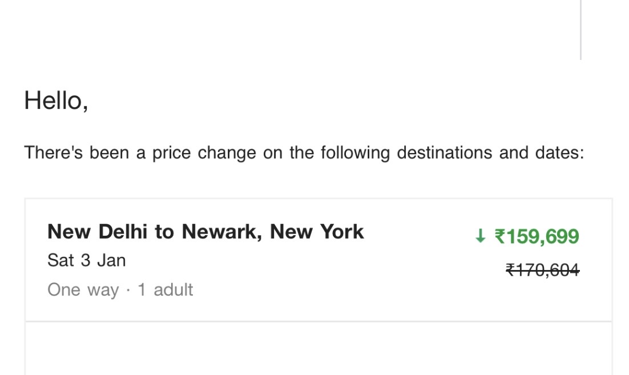Screen dimensions: 629x375
Task: Click the green price drop arrow icon
Action: point(480,236)
